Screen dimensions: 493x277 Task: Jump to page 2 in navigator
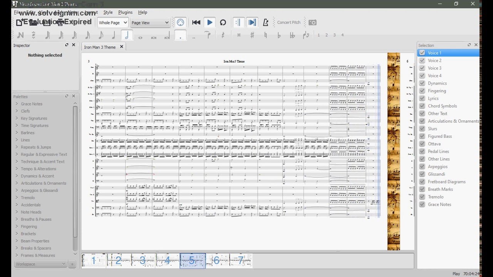pyautogui.click(x=118, y=261)
